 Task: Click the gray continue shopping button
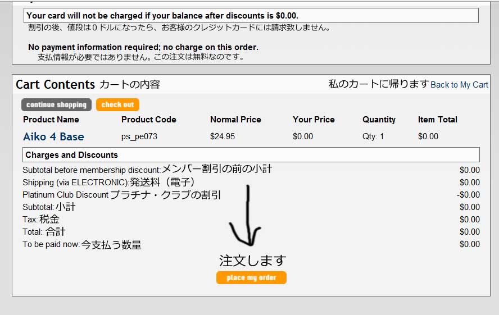click(x=56, y=104)
